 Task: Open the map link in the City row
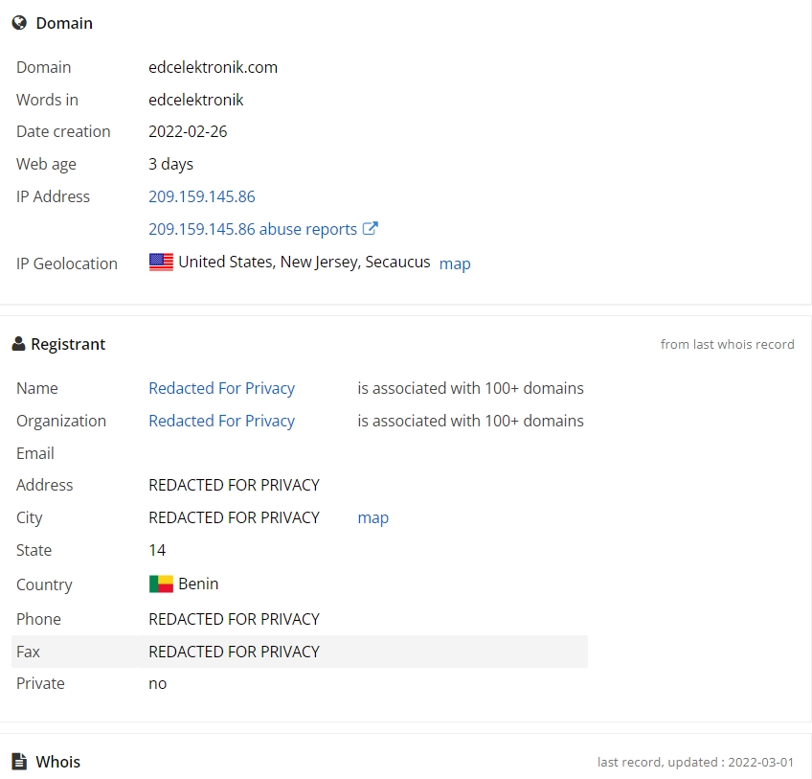372,517
